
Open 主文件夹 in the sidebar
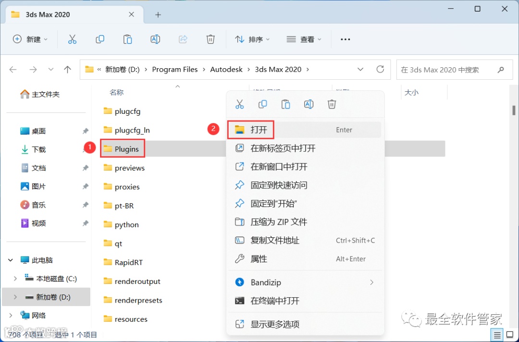[x=40, y=94]
